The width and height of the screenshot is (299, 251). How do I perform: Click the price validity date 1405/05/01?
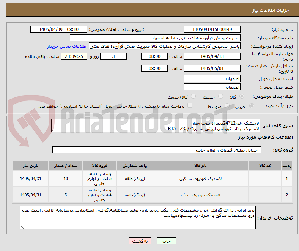[212, 68]
